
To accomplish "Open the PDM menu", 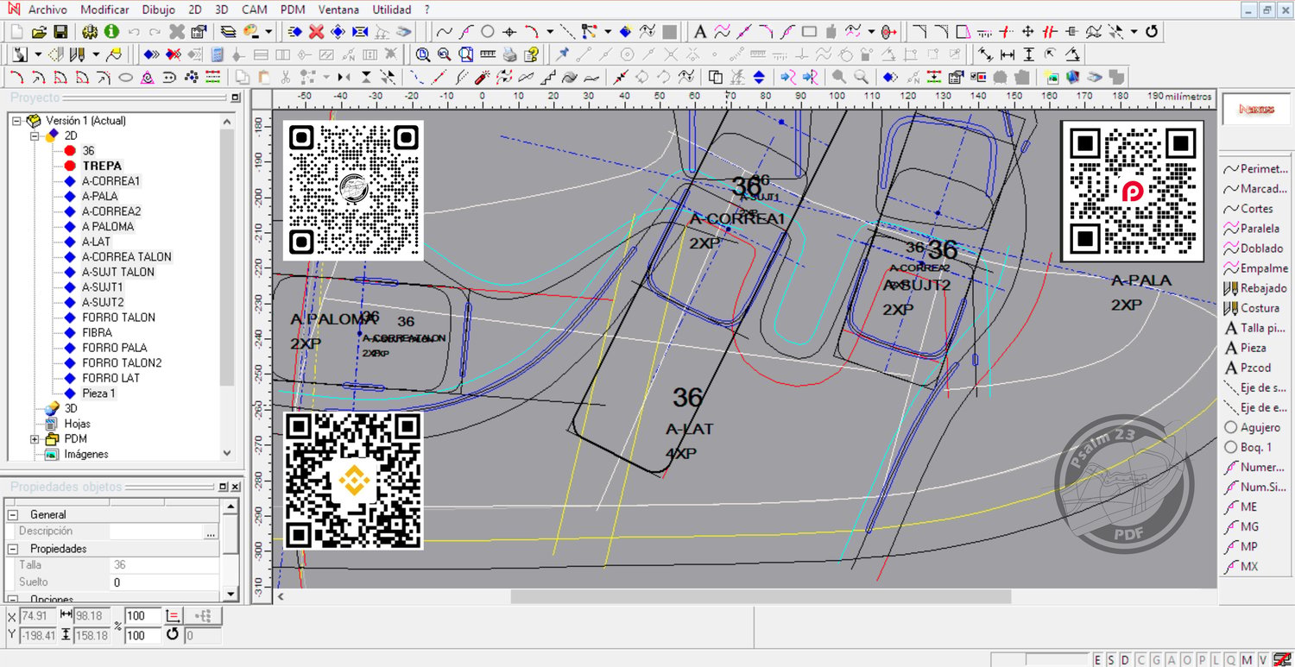I will click(294, 9).
